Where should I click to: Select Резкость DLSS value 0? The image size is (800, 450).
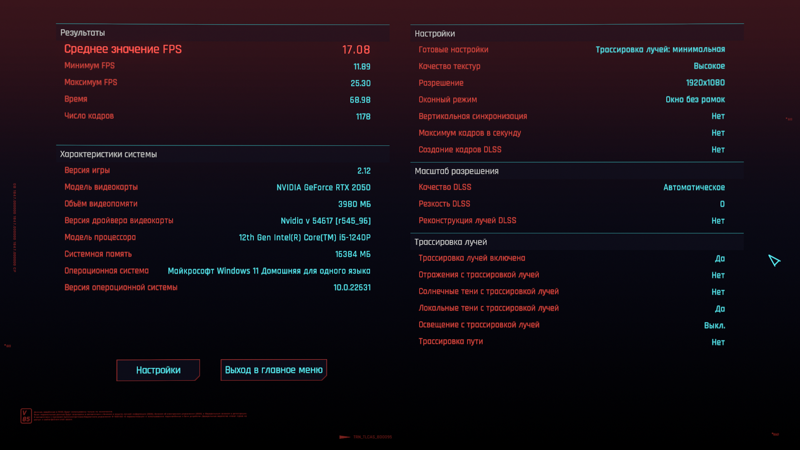[x=722, y=204]
